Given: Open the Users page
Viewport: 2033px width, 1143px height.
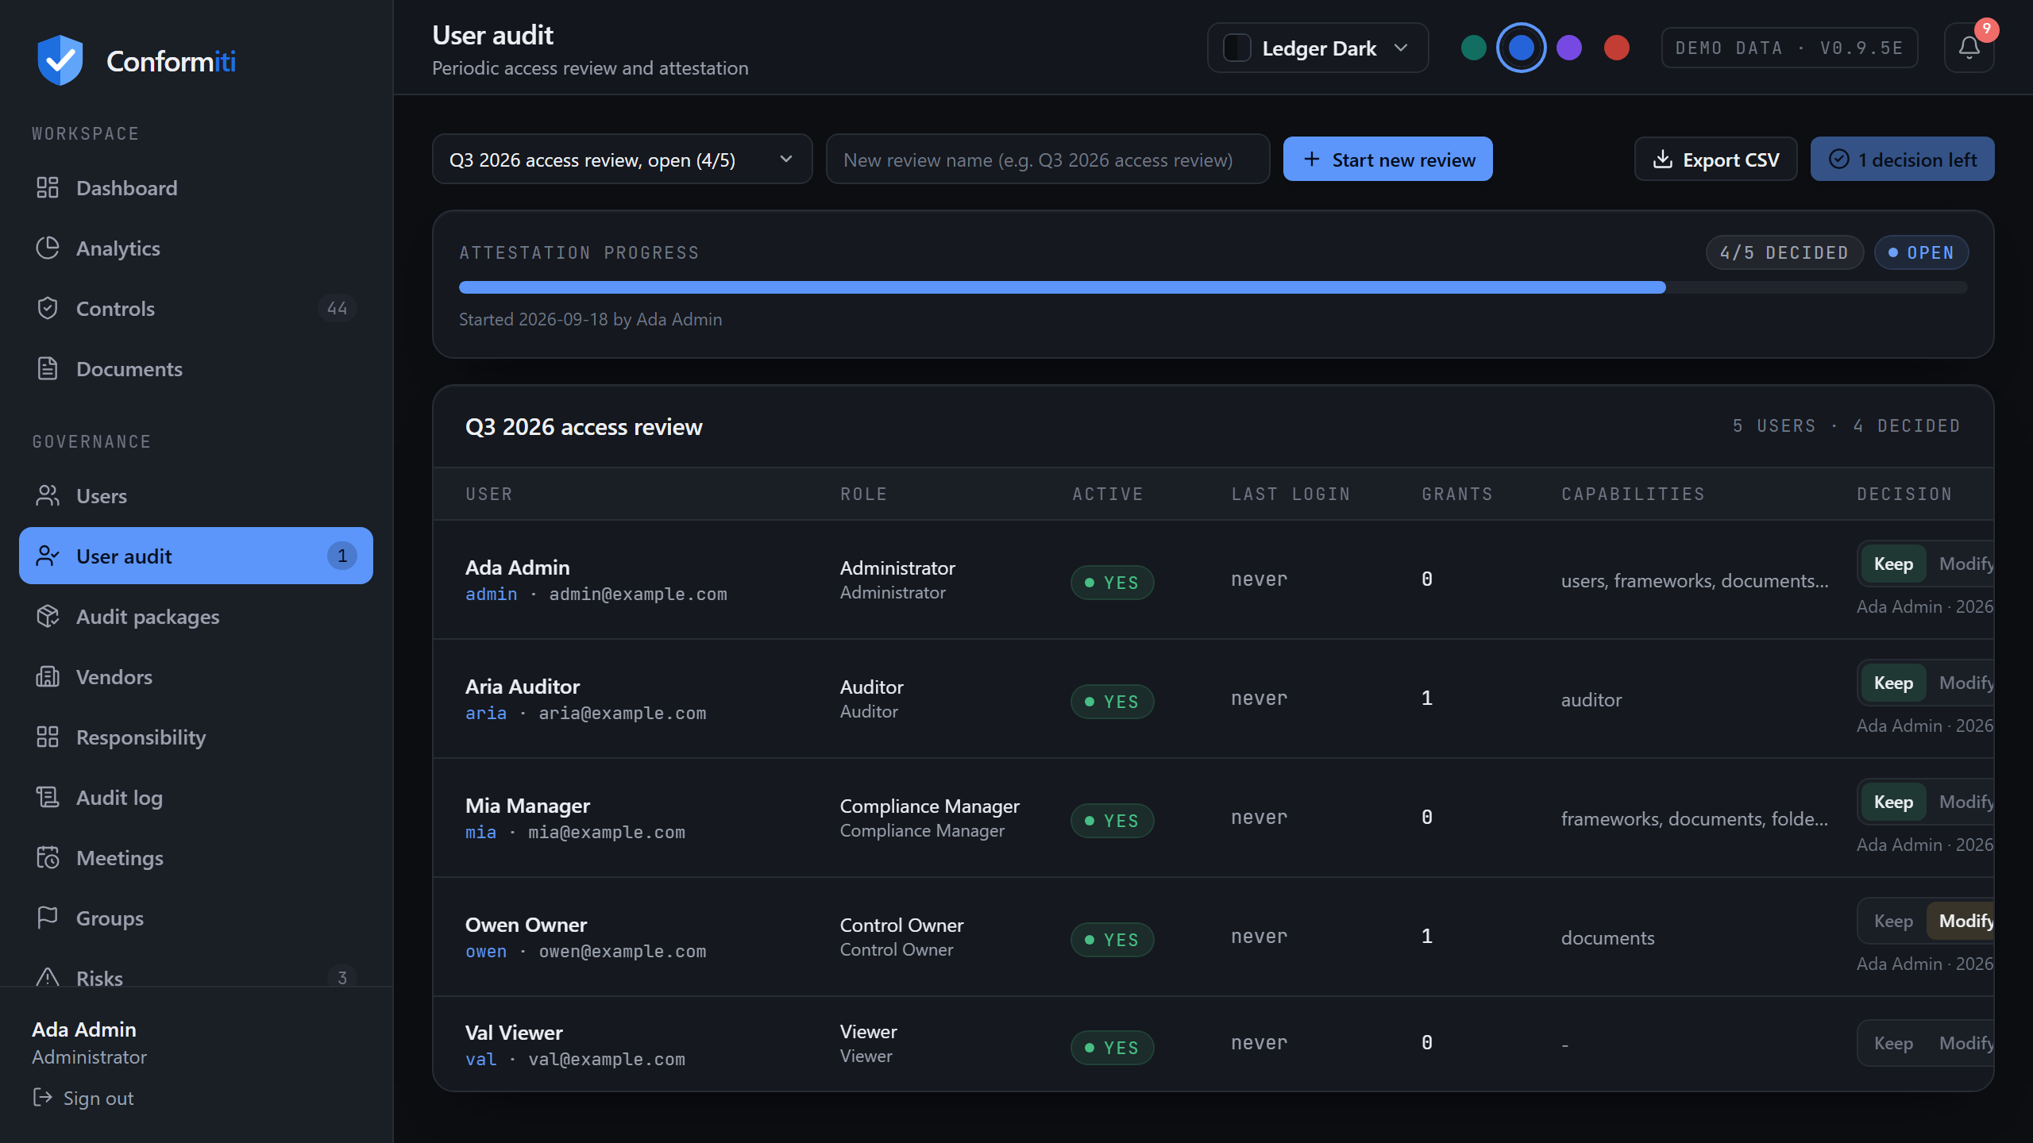Looking at the screenshot, I should click(195, 496).
